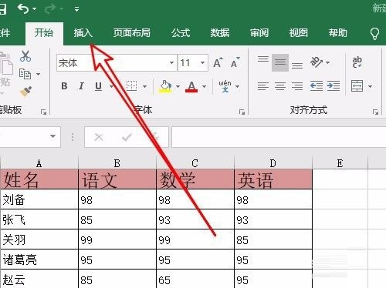Click the Orientation text angle icon
Image resolution: width=386 pixels, height=288 pixels.
317,62
